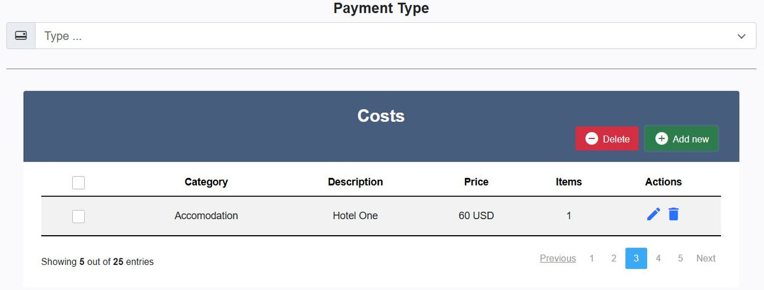Jump to page 5 of entries
The image size is (764, 290).
(x=680, y=258)
